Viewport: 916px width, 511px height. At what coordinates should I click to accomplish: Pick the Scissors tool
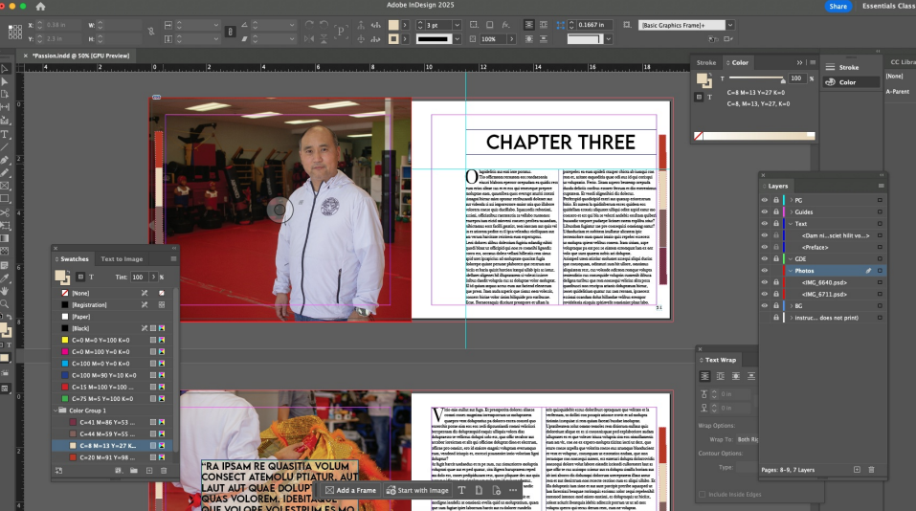point(5,211)
